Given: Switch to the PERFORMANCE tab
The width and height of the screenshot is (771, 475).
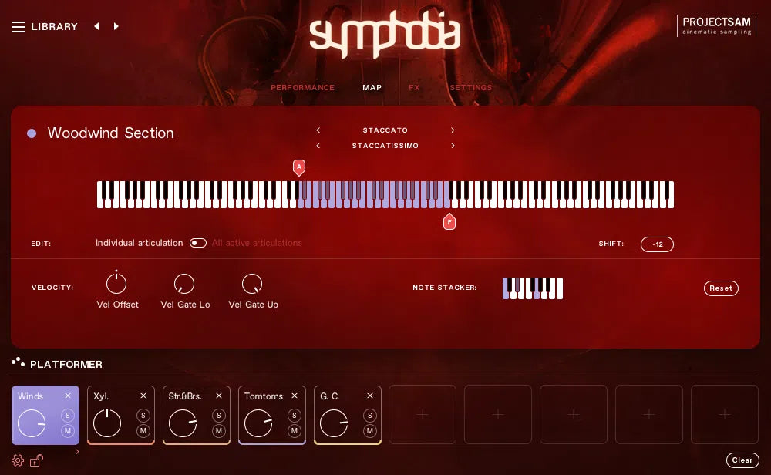Looking at the screenshot, I should [302, 87].
